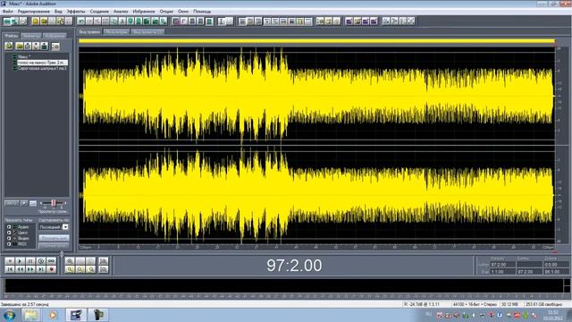Click the Fast Forward transport button

pos(30,269)
